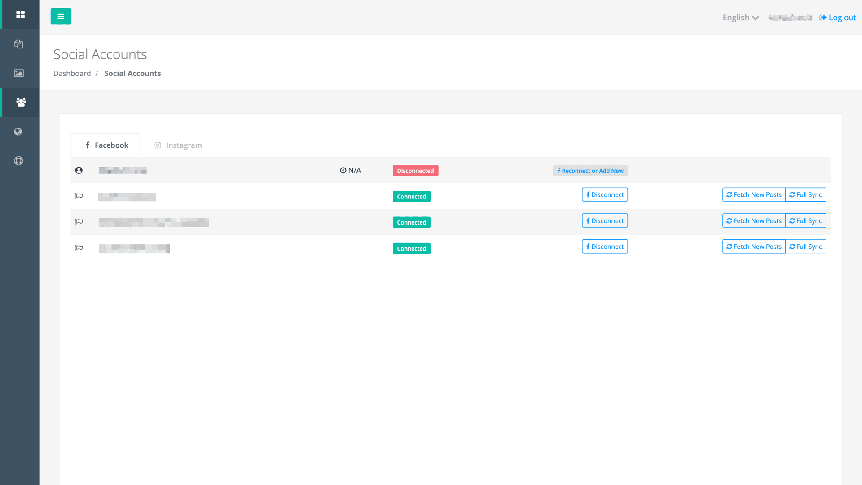862x485 pixels.
Task: Click the flag icon of second row
Action: (79, 196)
